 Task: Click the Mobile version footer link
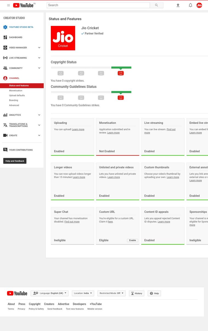[x=95, y=309]
